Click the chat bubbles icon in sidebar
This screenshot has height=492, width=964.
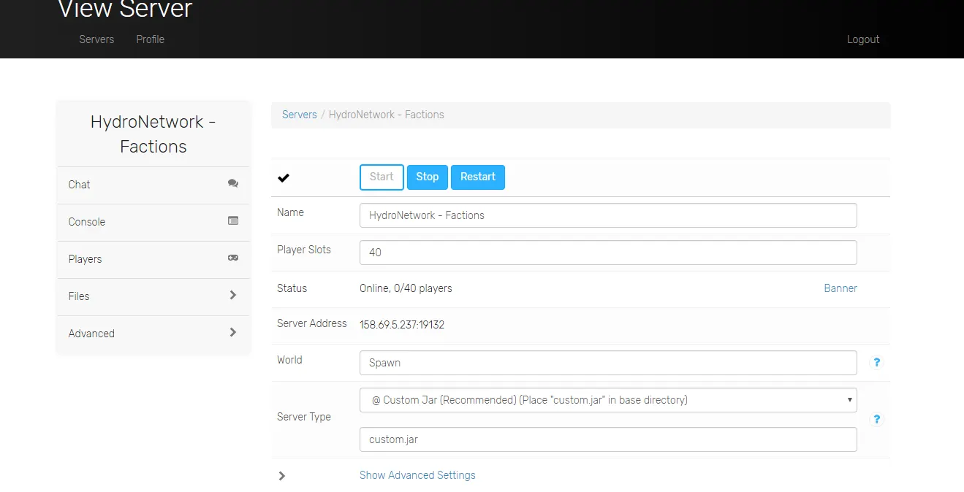pyautogui.click(x=233, y=184)
